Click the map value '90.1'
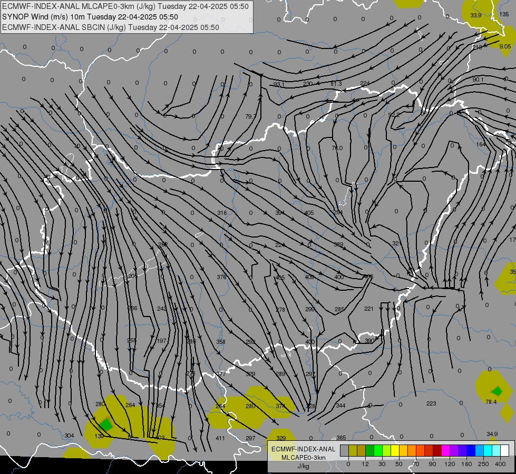Image resolution: width=516 pixels, height=474 pixels. pyautogui.click(x=478, y=80)
